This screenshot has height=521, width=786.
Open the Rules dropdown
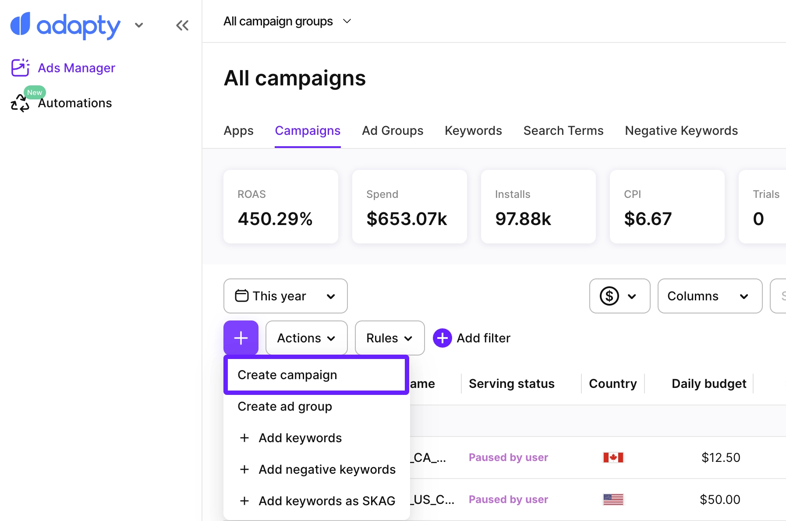[389, 338]
